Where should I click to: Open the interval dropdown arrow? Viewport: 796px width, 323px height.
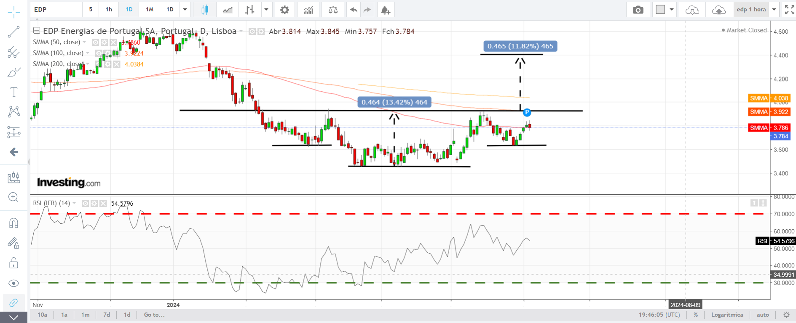click(x=185, y=9)
